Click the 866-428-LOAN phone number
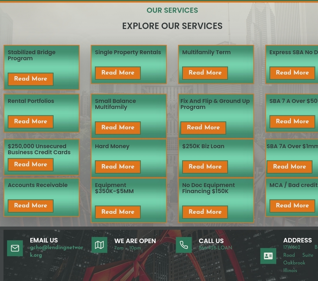Screen dimensions: 318x281 click(x=215, y=248)
